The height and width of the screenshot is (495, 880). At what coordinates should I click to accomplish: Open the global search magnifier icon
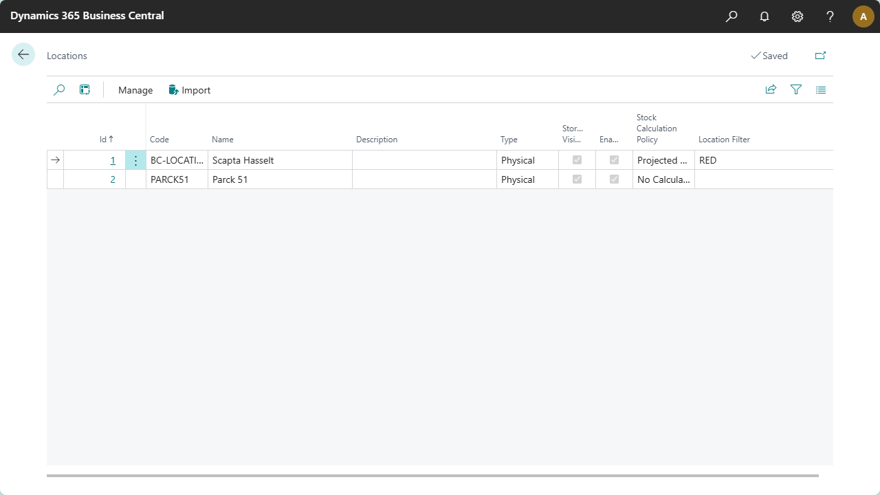click(731, 16)
